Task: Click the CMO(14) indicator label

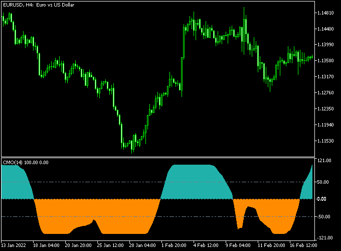Action: pos(26,163)
